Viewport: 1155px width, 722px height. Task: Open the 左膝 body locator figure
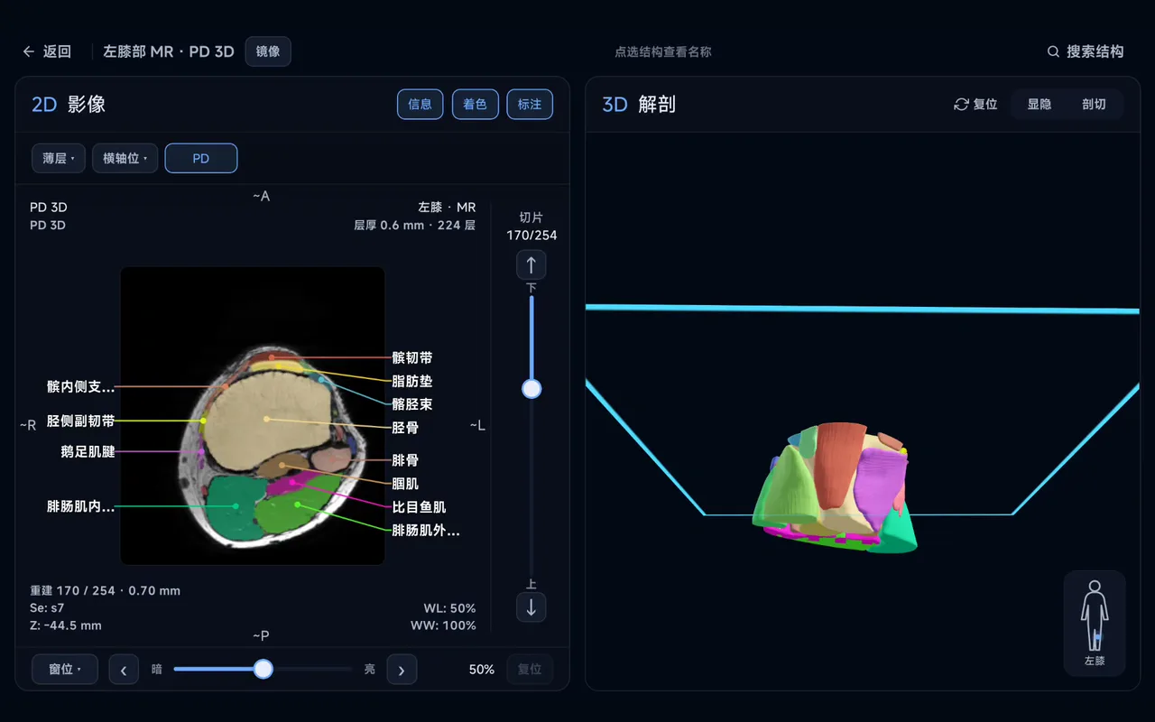[x=1095, y=623]
